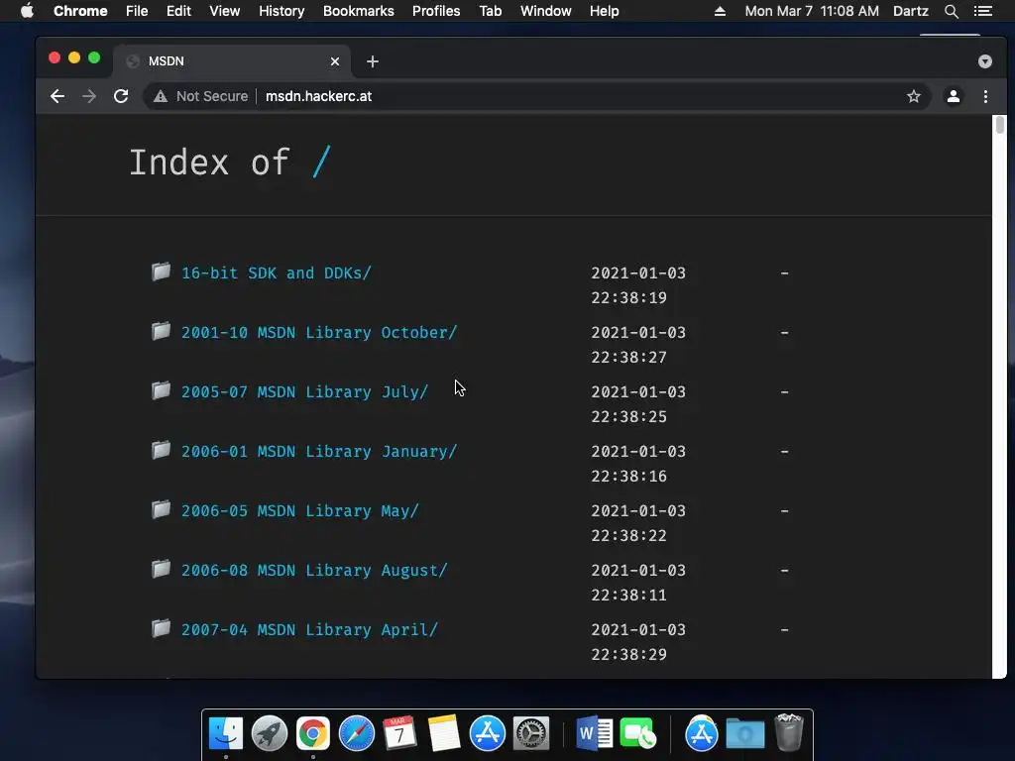Bookmark this page with the star icon
The width and height of the screenshot is (1015, 761).
[x=913, y=96]
